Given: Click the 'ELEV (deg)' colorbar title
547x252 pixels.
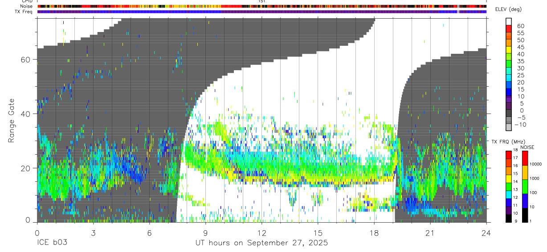Looking at the screenshot, I should coord(509,10).
